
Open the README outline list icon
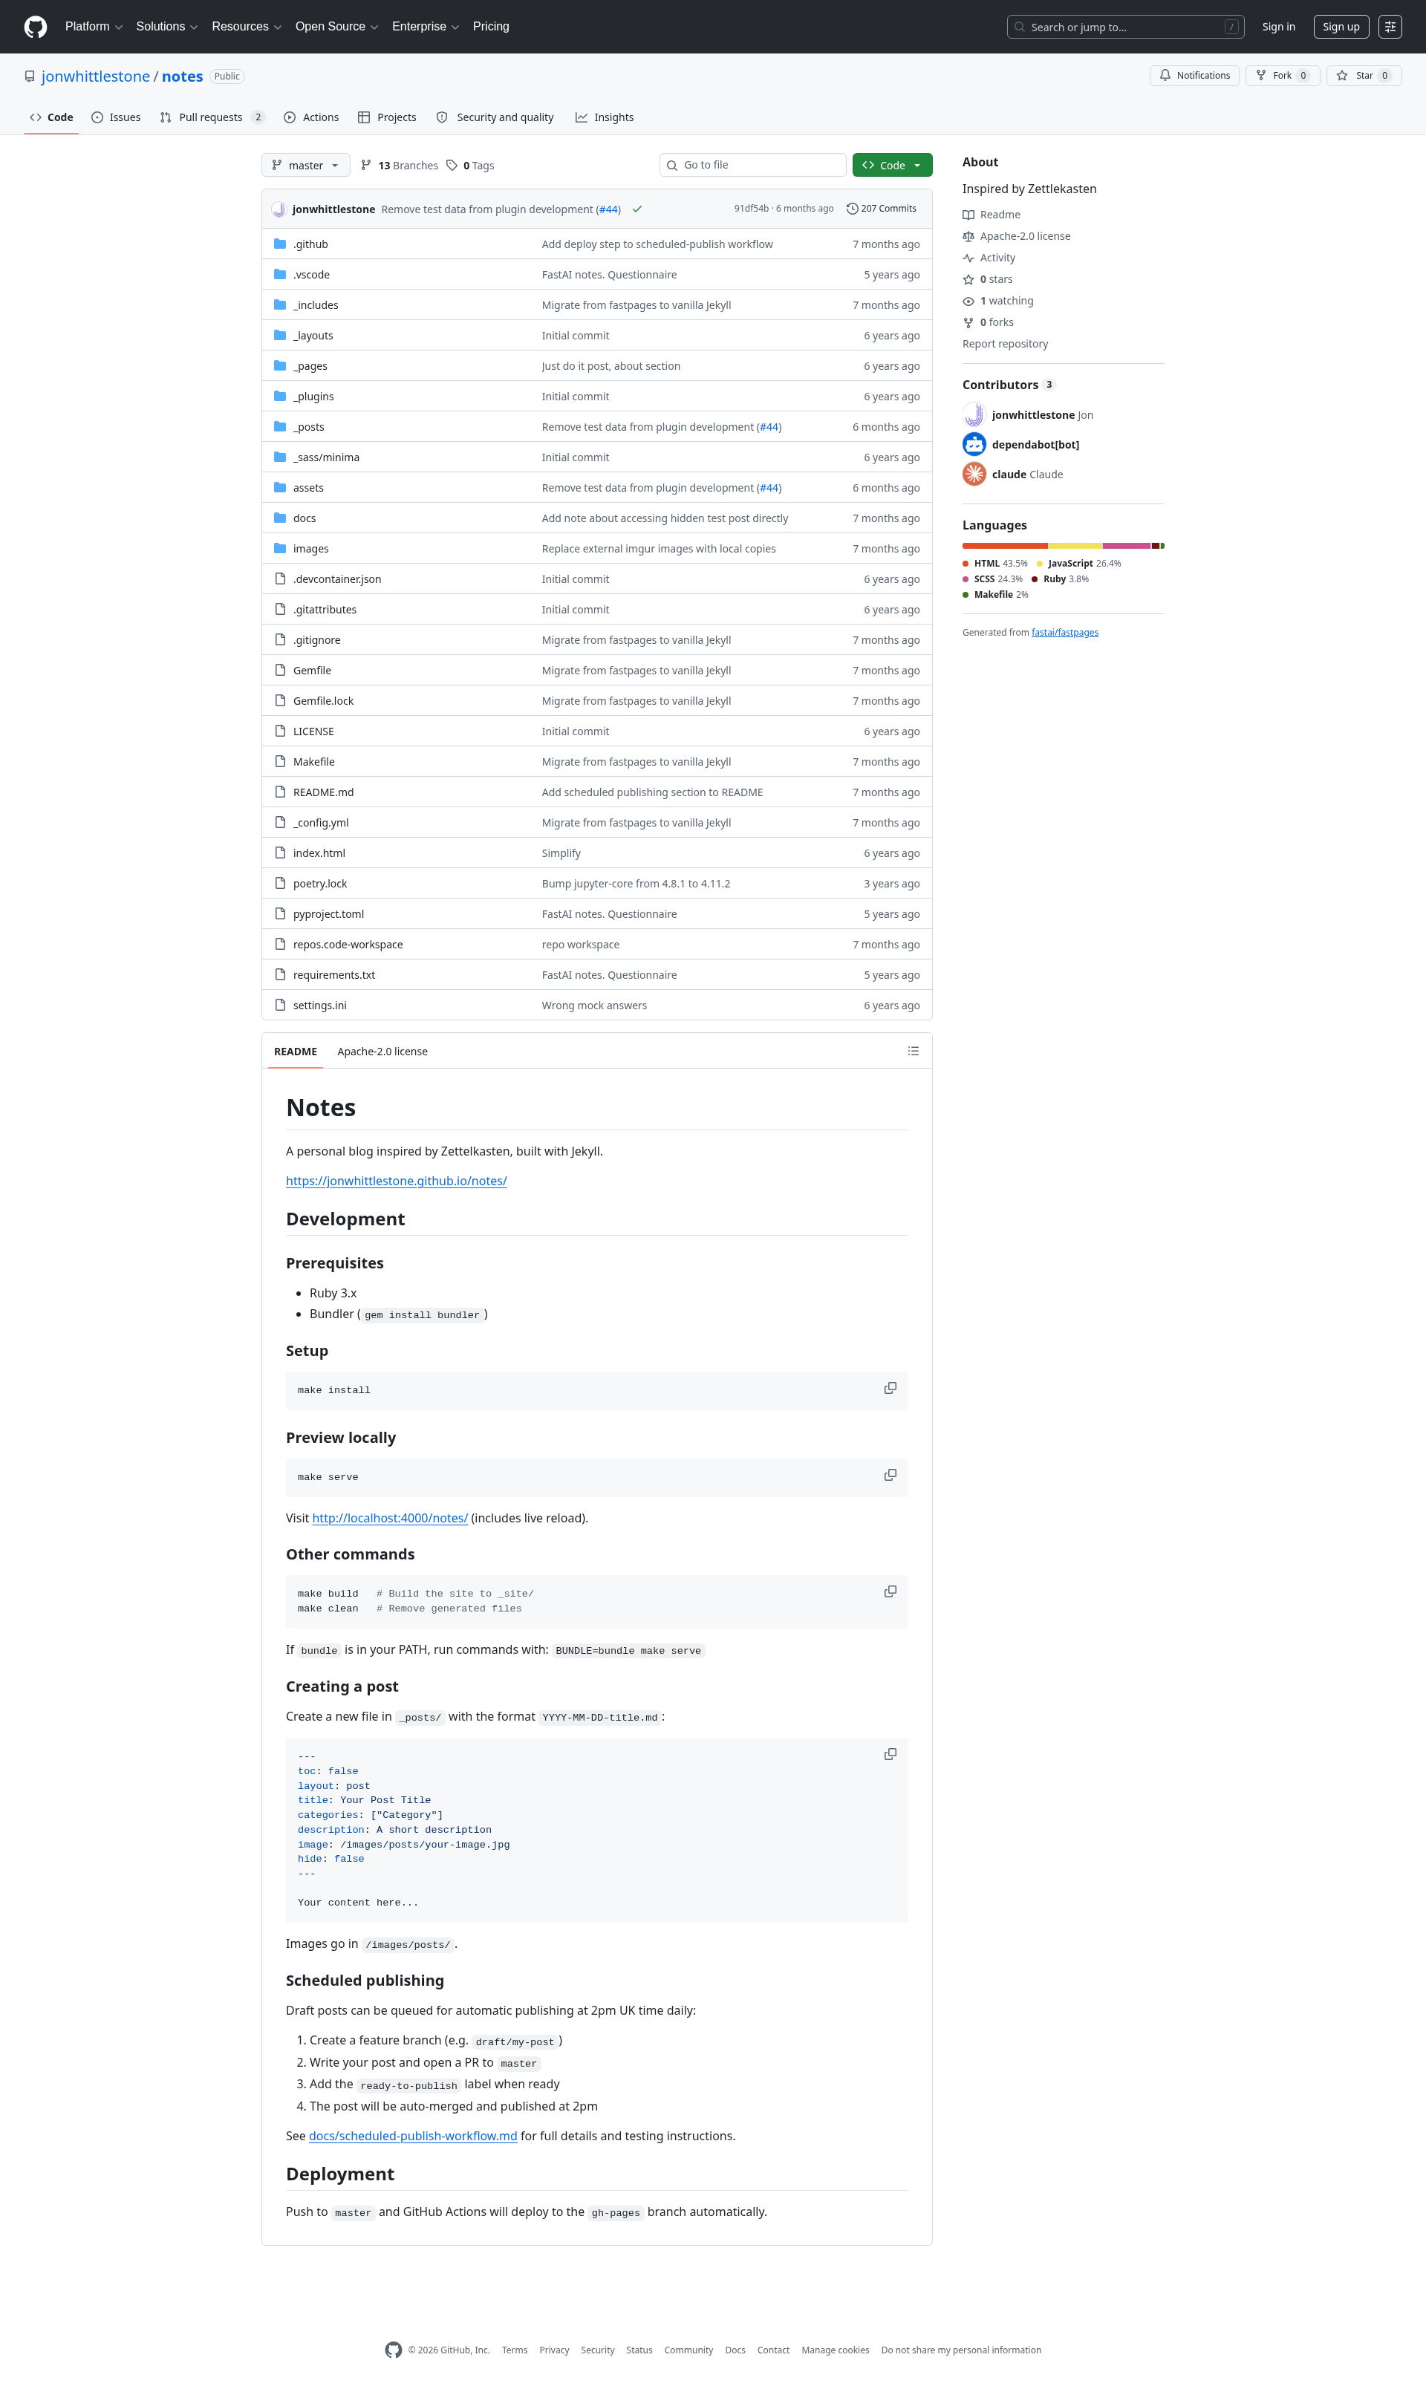(x=913, y=1051)
